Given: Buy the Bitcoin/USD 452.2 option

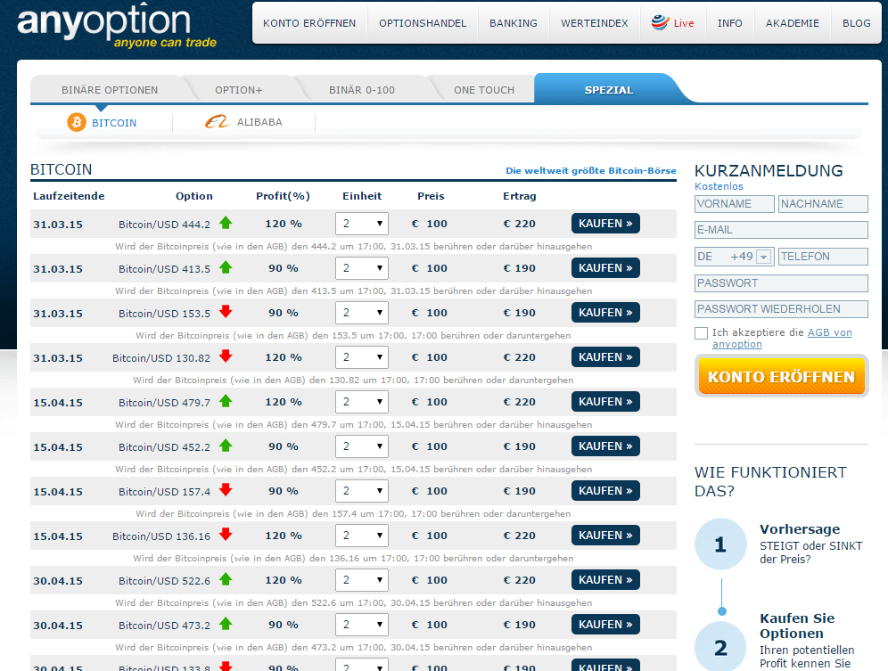Looking at the screenshot, I should tap(605, 446).
